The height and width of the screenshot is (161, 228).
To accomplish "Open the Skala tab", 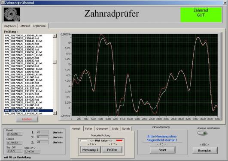I will point(115,128).
